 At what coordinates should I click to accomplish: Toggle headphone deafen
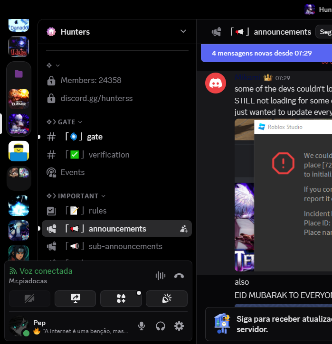161,326
